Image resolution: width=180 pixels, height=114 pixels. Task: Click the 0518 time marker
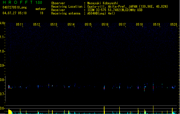point(139,25)
